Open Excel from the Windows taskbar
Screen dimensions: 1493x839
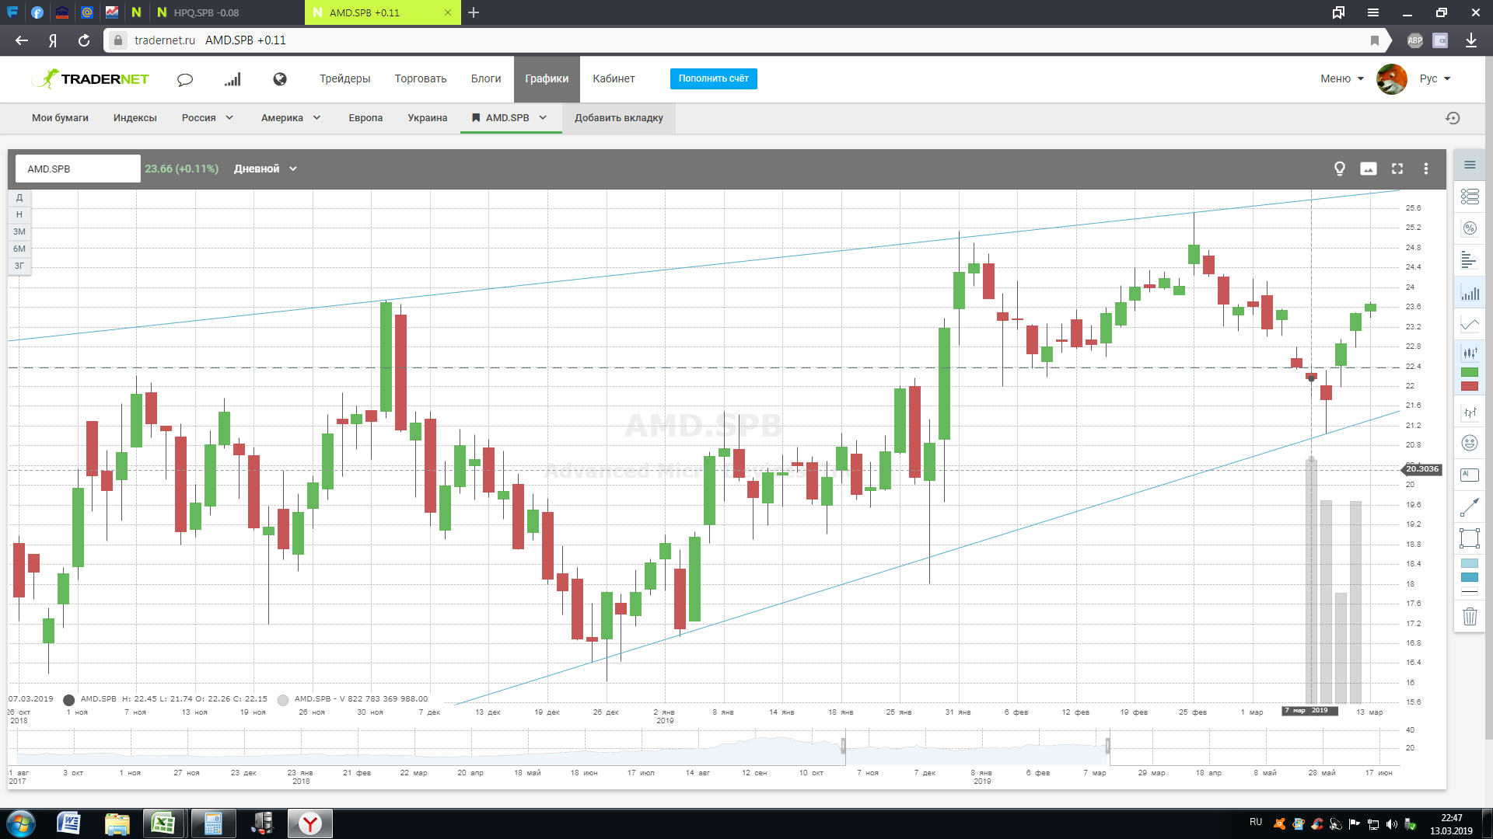click(163, 823)
